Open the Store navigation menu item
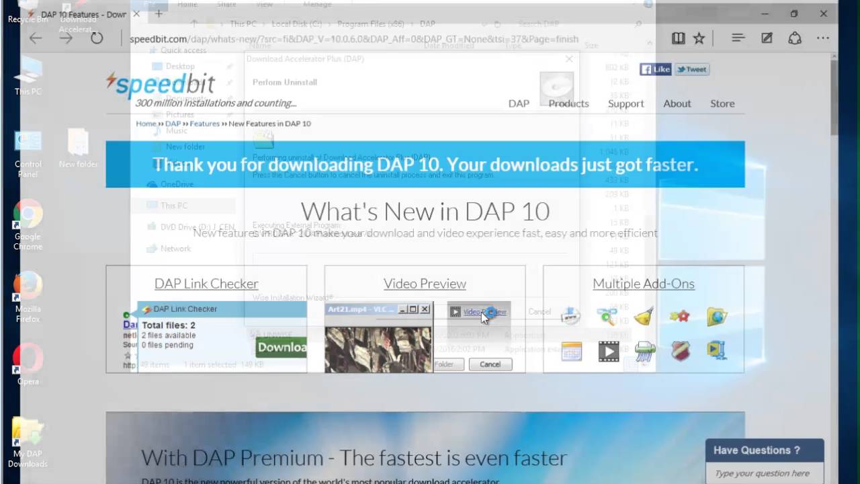Image resolution: width=860 pixels, height=484 pixels. 722,104
